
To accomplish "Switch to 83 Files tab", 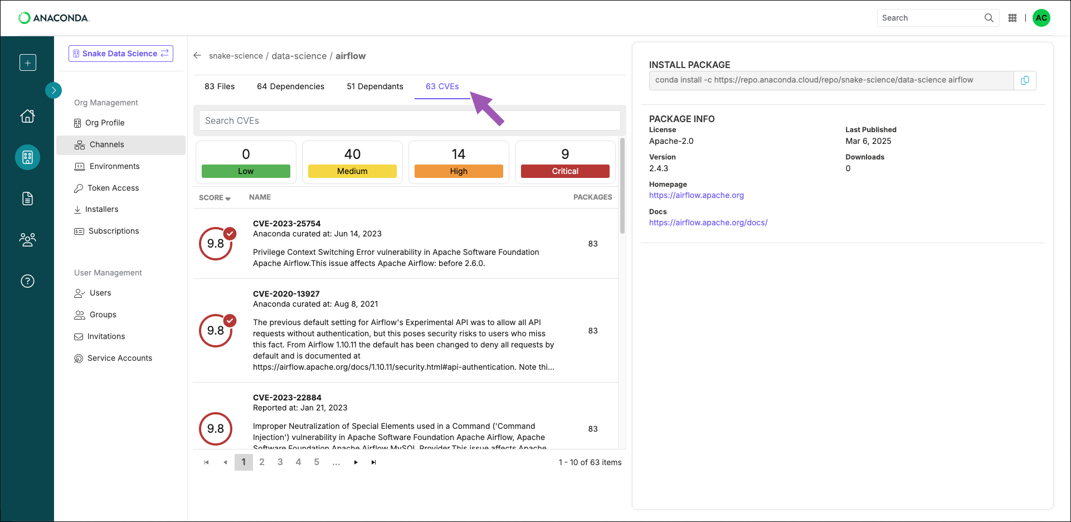I will click(x=220, y=86).
